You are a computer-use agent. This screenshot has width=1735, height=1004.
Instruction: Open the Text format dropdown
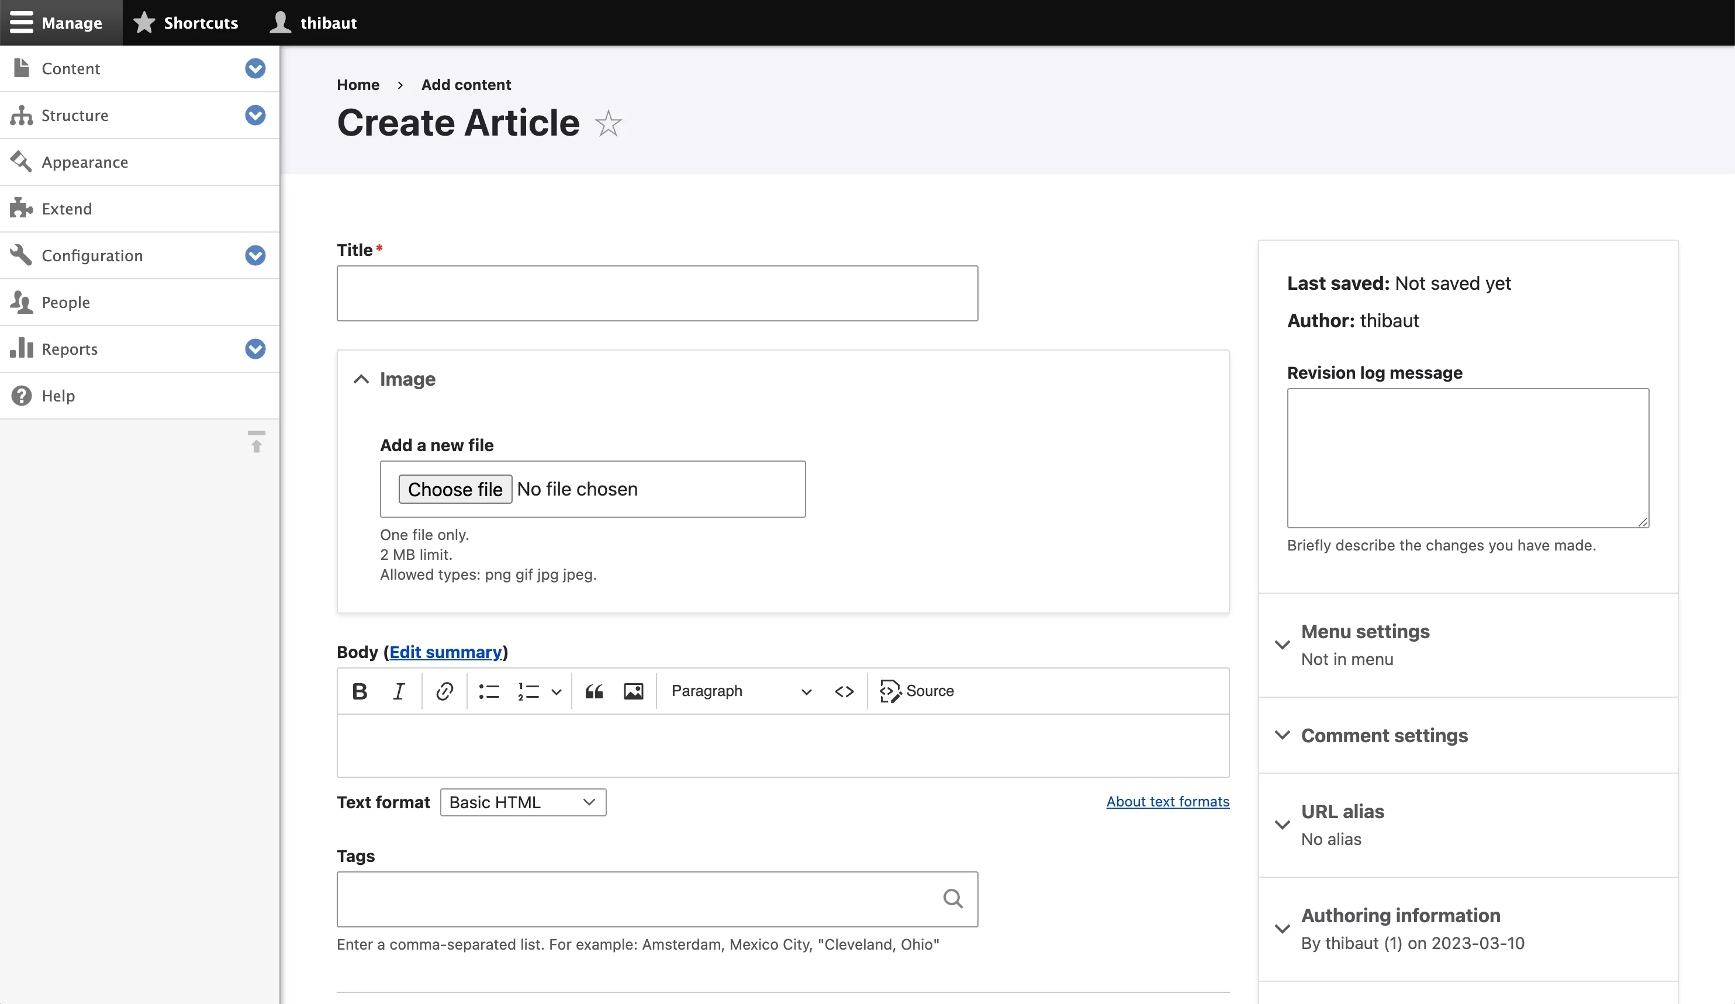click(521, 802)
